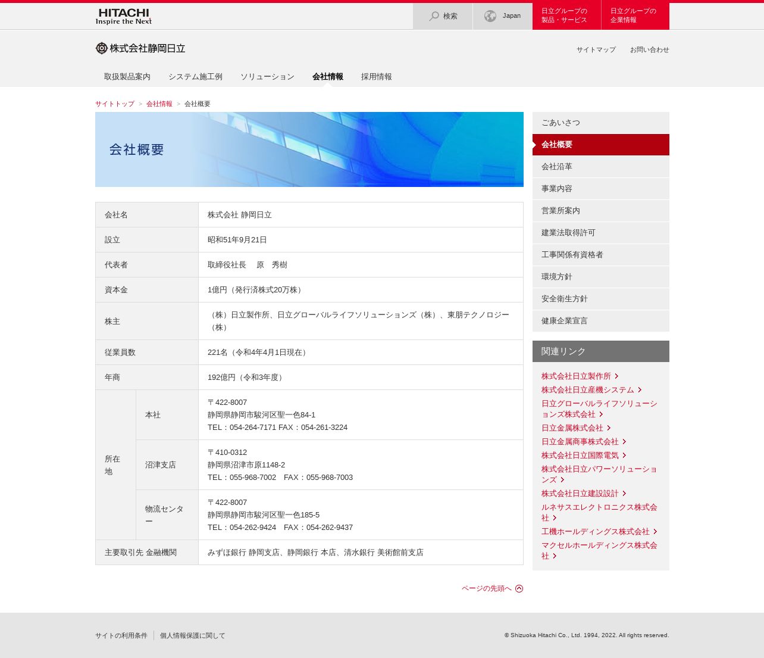Open the 採用情報 navigation menu
Image resolution: width=764 pixels, height=658 pixels.
click(x=377, y=77)
